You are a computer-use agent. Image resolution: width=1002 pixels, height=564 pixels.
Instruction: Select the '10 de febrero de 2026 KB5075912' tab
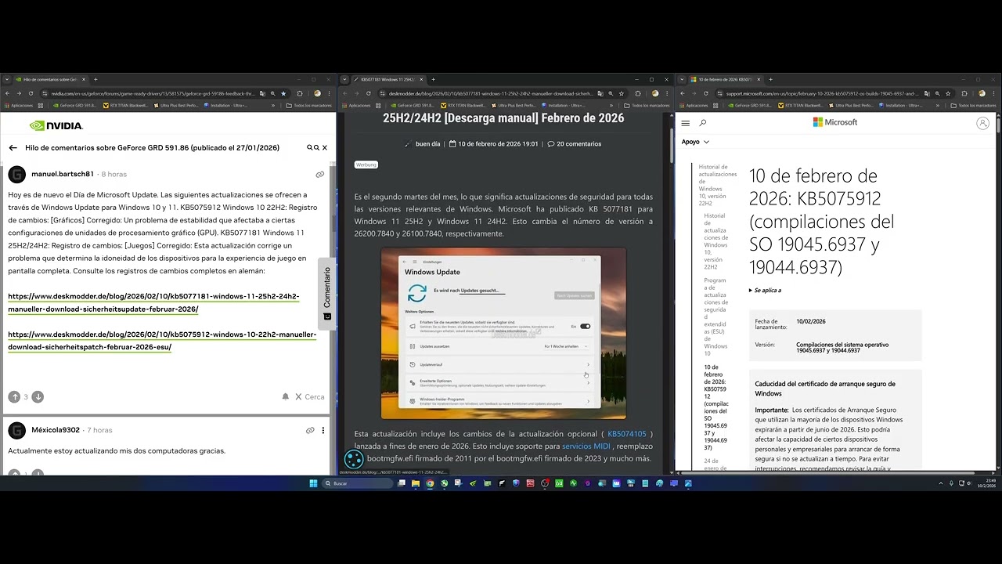pos(725,79)
